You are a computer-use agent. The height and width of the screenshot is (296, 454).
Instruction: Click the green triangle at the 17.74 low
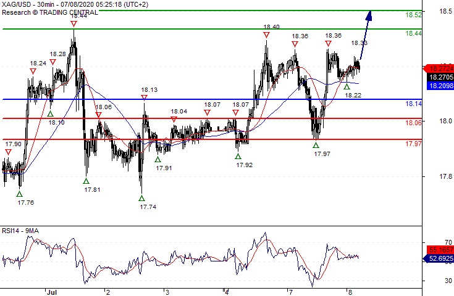[141, 199]
